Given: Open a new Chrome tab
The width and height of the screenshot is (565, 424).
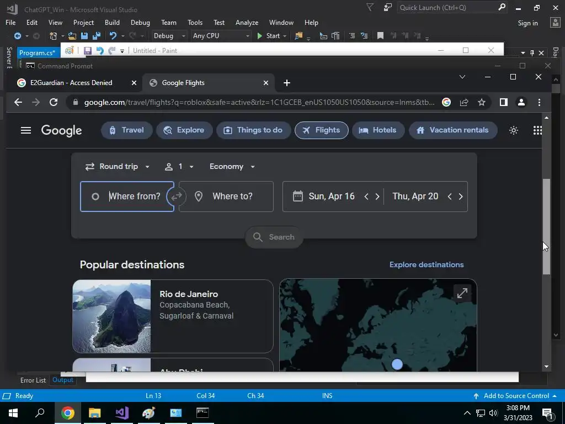Looking at the screenshot, I should pos(287,83).
